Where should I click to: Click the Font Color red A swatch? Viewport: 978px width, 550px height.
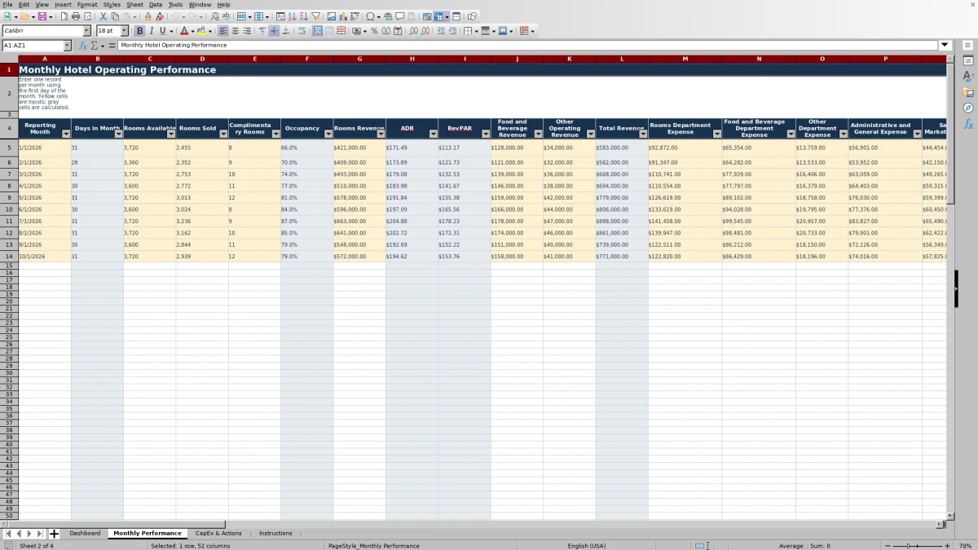coord(183,31)
